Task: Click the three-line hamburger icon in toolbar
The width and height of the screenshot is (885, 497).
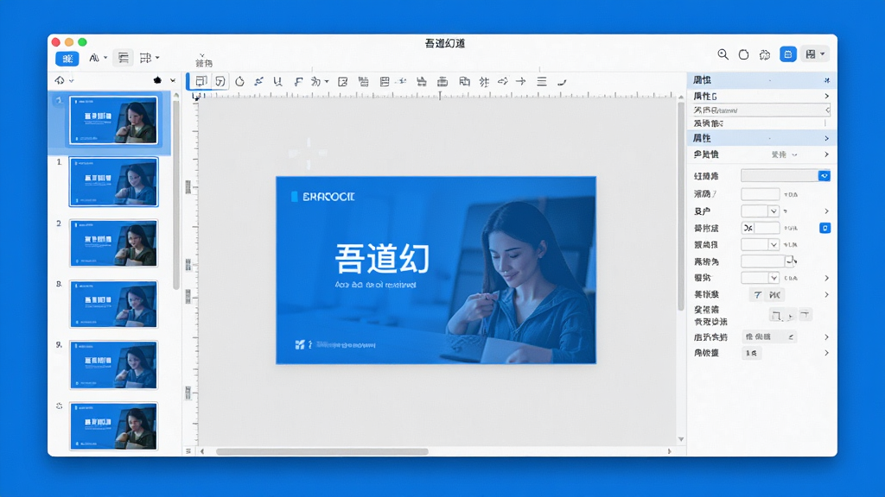Action: 541,82
